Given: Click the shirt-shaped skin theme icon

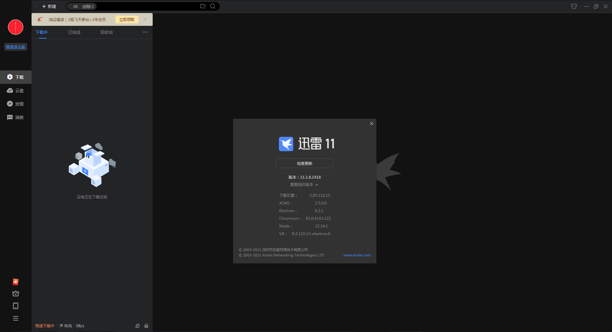Looking at the screenshot, I should (x=574, y=6).
